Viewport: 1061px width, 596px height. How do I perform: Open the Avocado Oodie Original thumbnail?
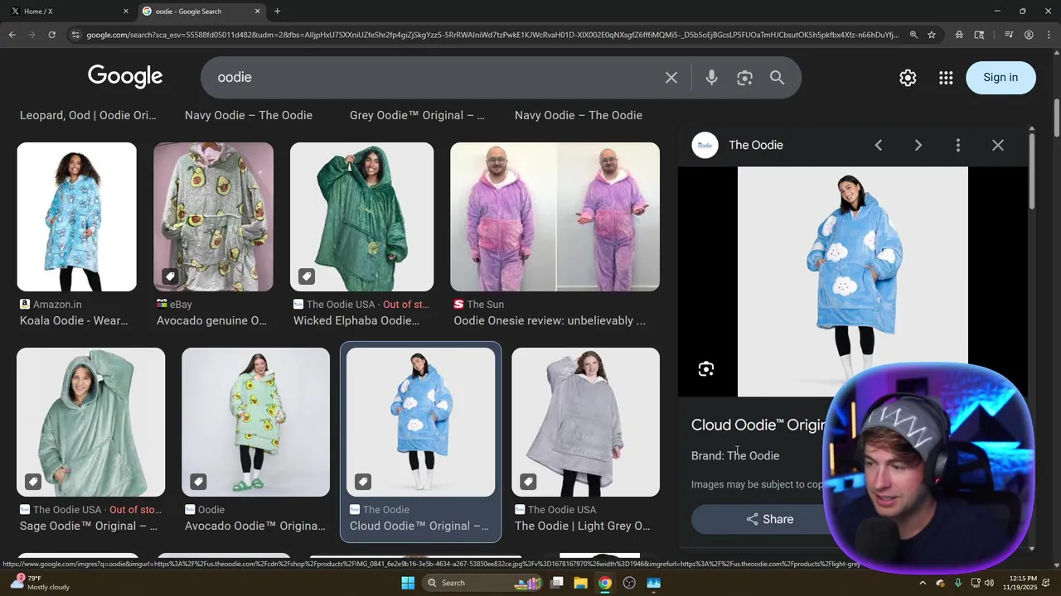click(255, 422)
